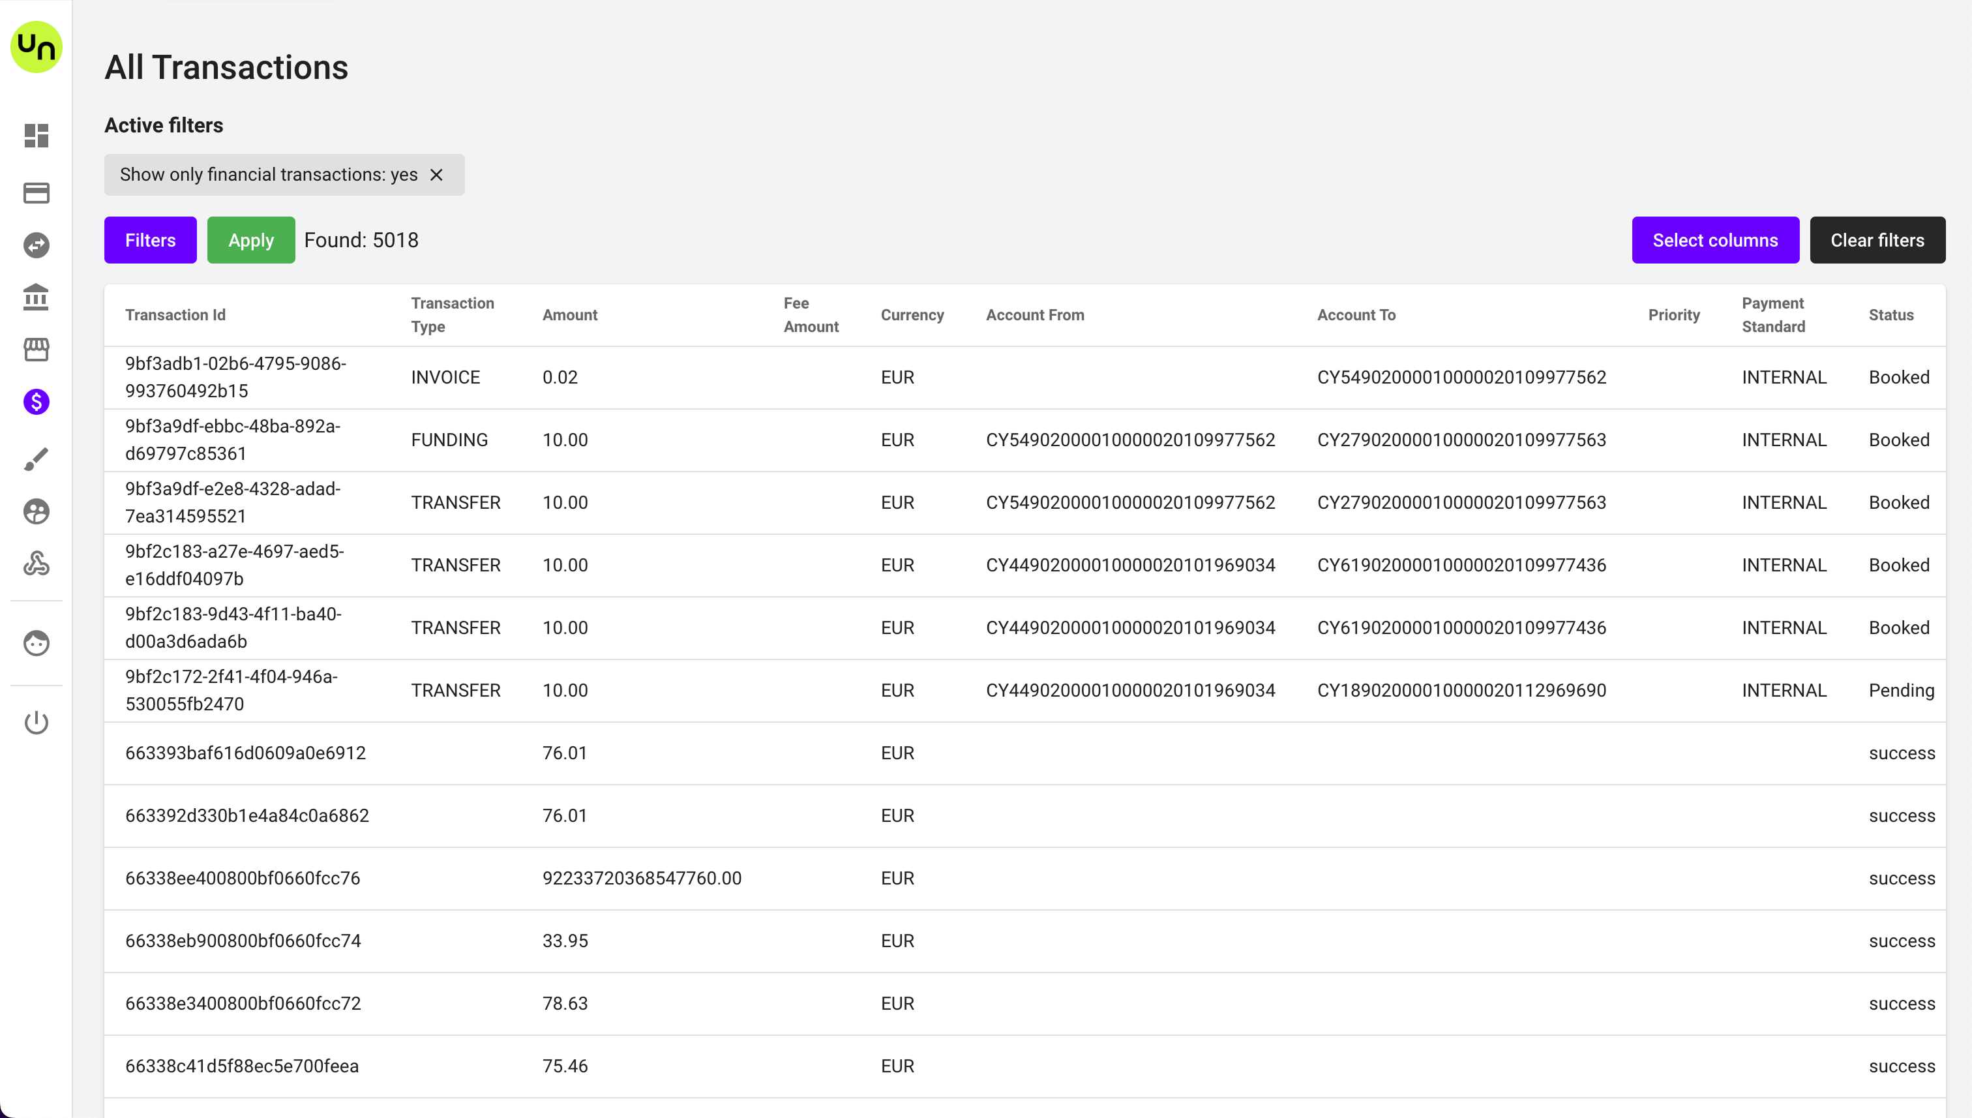The image size is (1972, 1118).
Task: Select transaction 66338c41d5f88ec5e700feea
Action: (242, 1066)
